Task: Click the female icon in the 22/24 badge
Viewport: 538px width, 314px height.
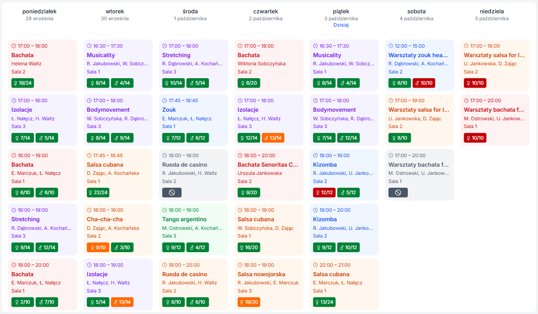Action: [92, 192]
